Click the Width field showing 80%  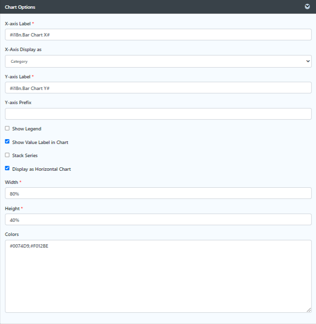pyautogui.click(x=158, y=193)
